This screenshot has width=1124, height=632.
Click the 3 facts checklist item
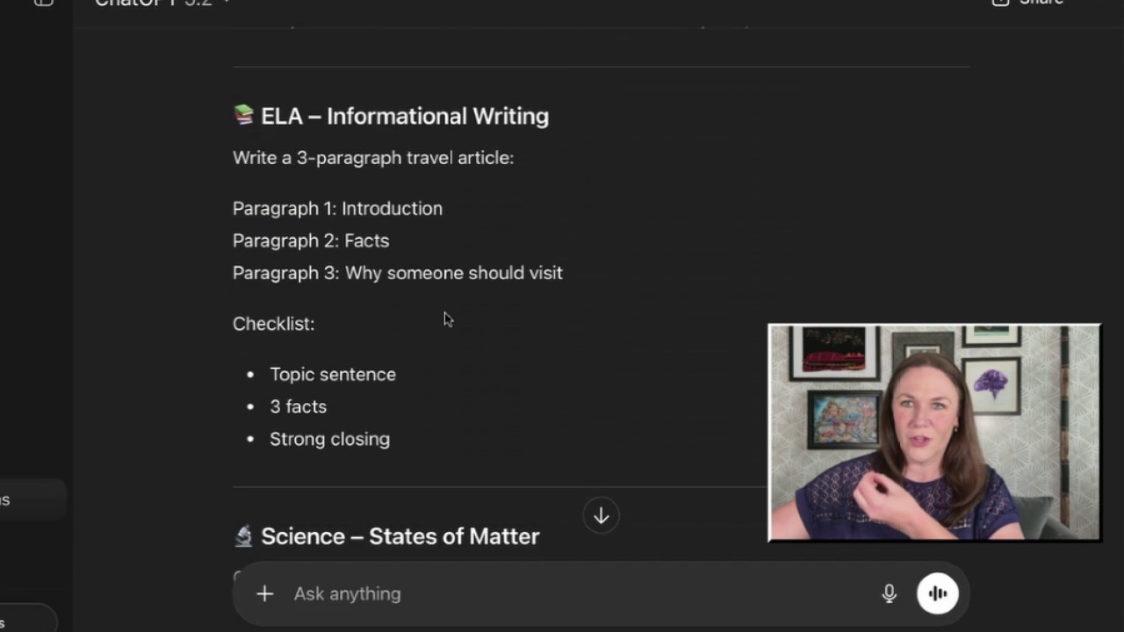coord(298,406)
